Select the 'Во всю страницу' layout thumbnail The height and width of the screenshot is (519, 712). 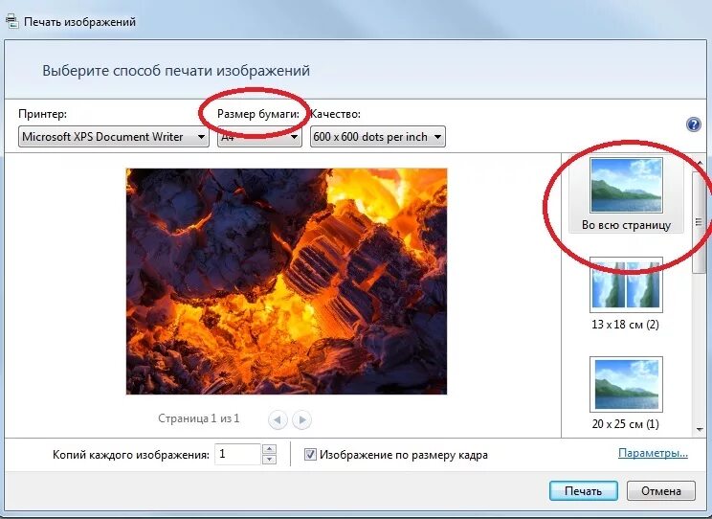(626, 194)
